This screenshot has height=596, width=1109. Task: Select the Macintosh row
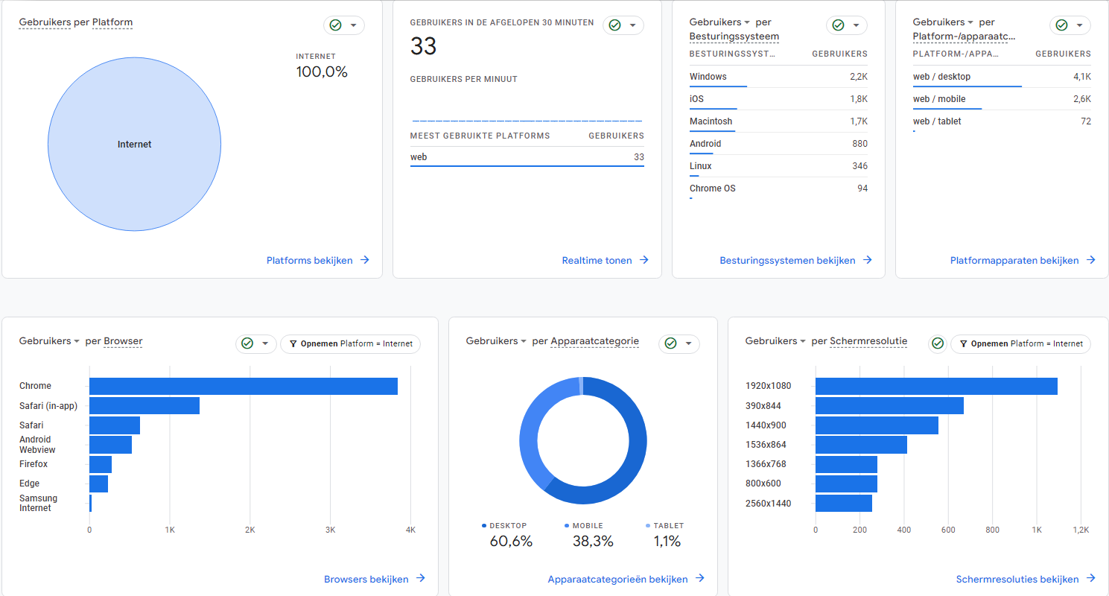778,121
